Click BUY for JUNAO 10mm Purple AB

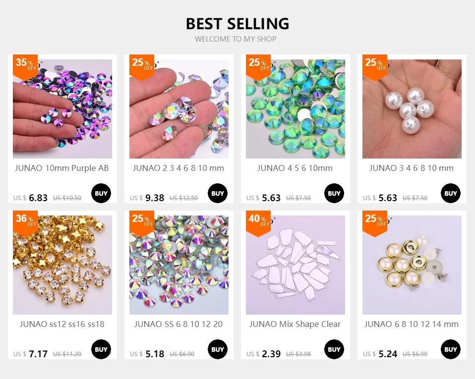pos(101,193)
